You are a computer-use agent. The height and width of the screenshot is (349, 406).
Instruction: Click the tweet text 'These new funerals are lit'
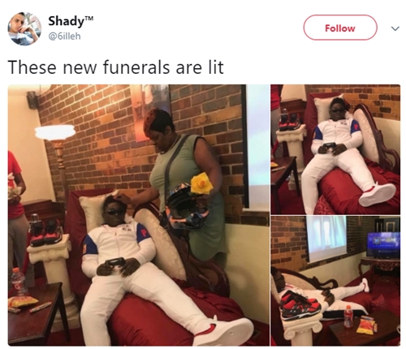coord(116,67)
